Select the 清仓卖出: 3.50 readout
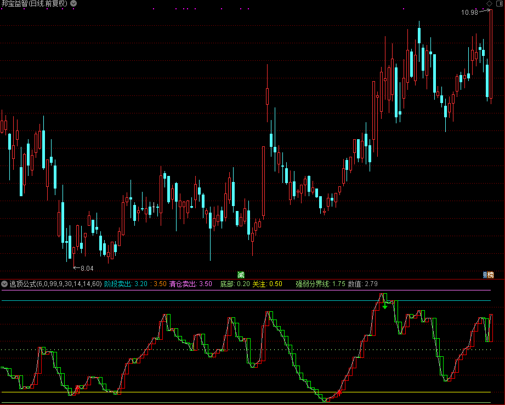 (191, 284)
